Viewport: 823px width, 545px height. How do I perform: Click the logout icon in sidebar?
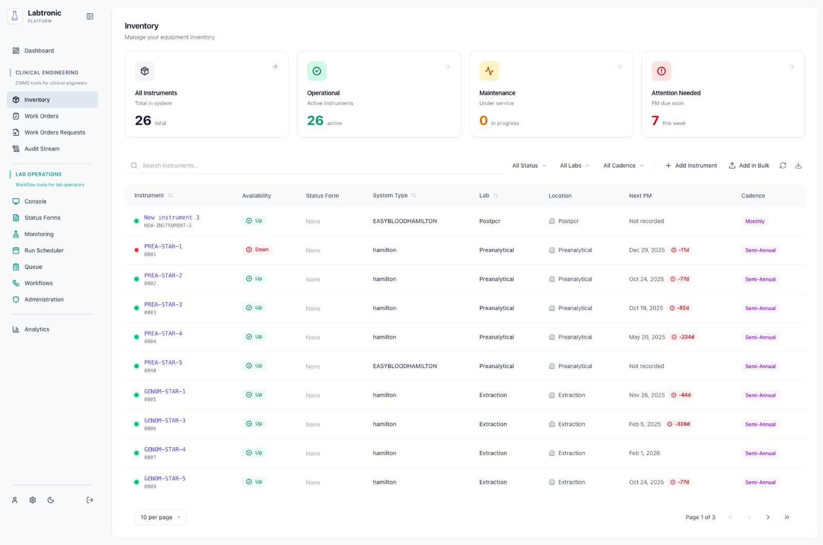point(90,500)
